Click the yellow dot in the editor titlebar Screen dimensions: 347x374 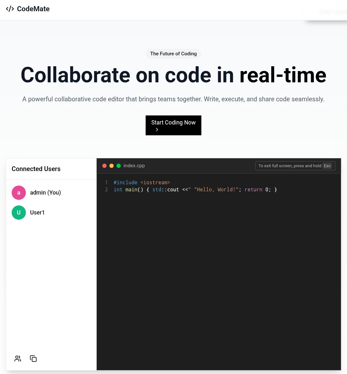point(111,166)
